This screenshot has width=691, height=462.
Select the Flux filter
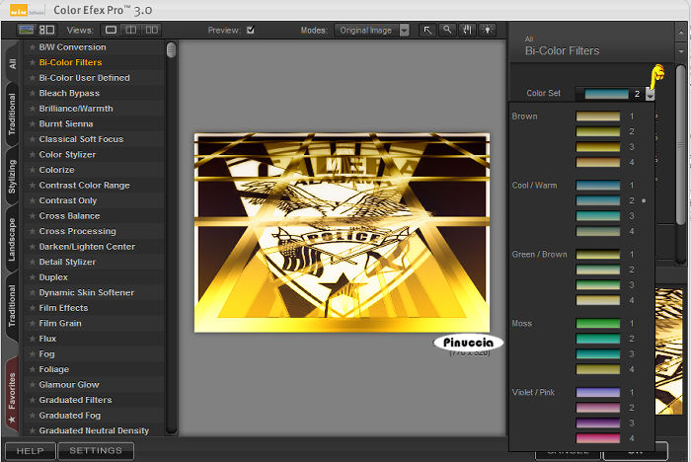click(x=47, y=339)
